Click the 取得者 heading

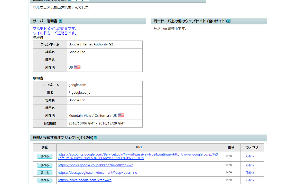[x=38, y=78]
